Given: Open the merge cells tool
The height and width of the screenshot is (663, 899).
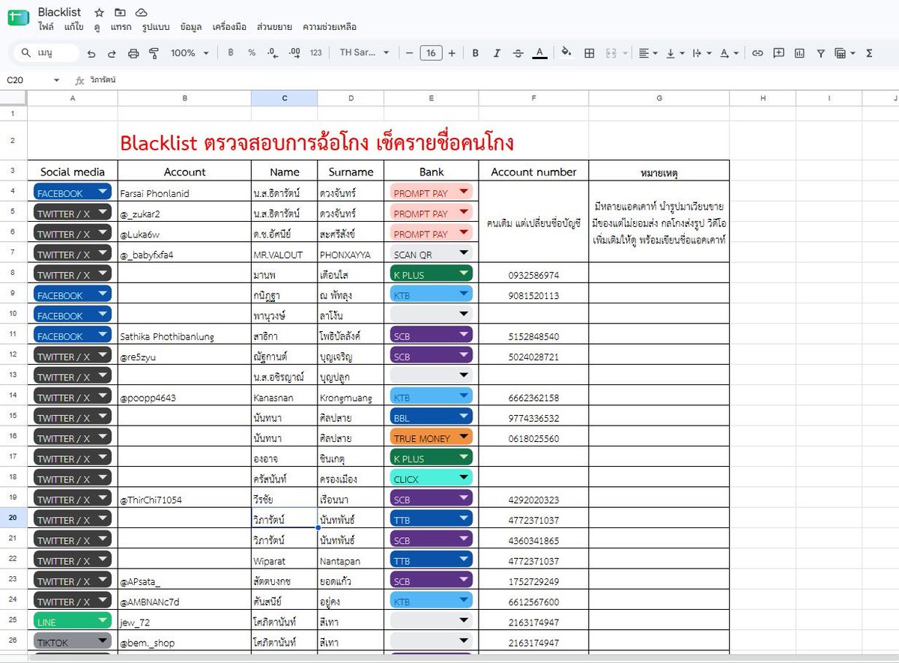Looking at the screenshot, I should [x=611, y=53].
